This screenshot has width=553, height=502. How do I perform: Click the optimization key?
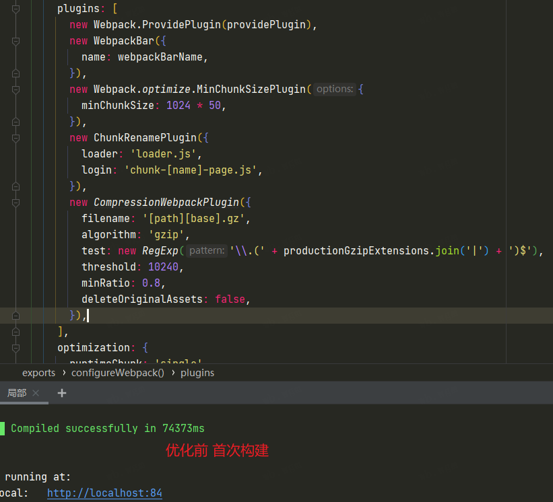pos(94,348)
